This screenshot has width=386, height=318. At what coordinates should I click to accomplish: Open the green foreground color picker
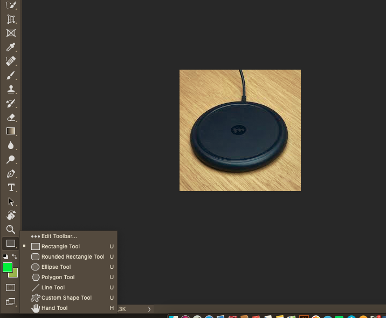coord(8,267)
